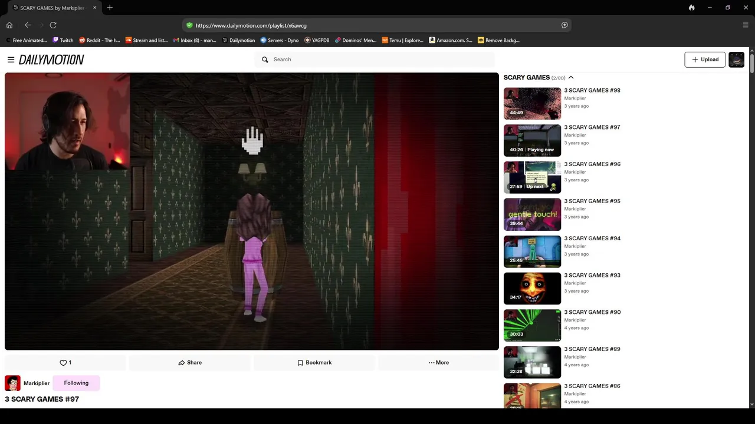Reload the page
The width and height of the screenshot is (755, 424).
(x=53, y=25)
